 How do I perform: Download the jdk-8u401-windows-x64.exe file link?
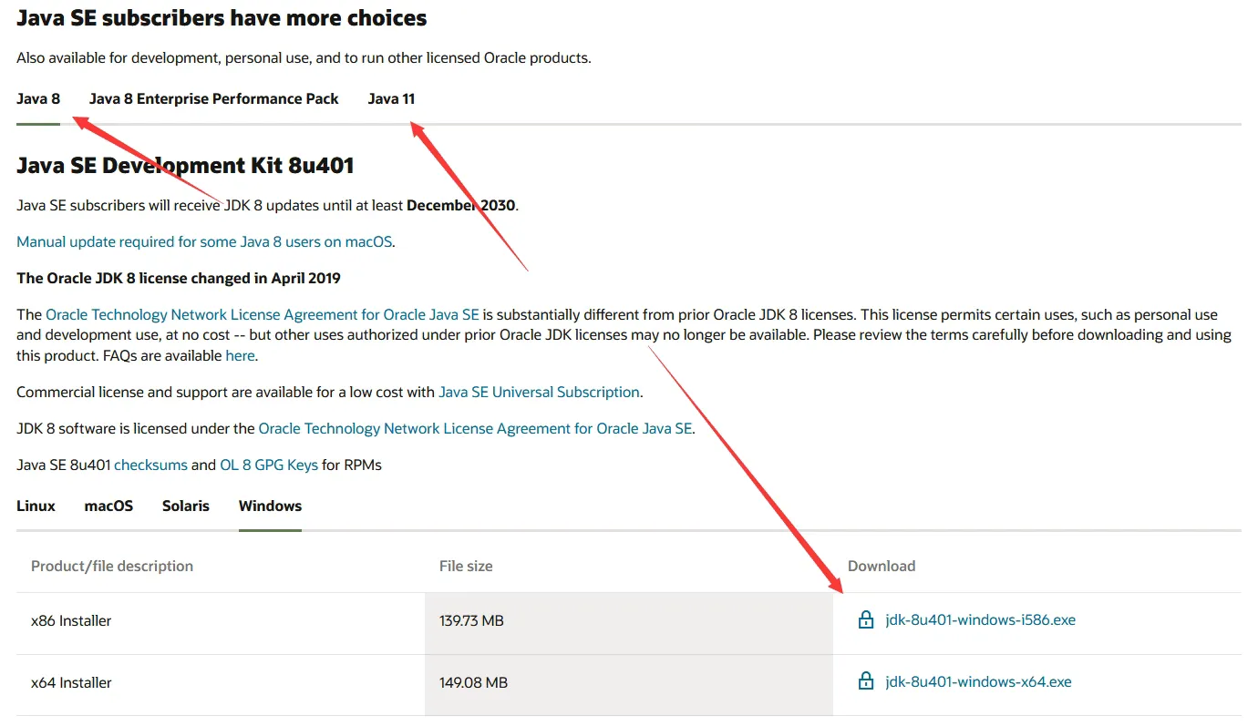[978, 681]
